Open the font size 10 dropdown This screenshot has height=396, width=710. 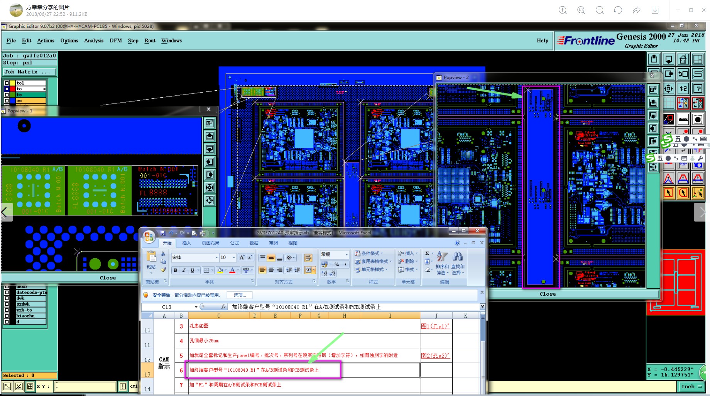[234, 257]
